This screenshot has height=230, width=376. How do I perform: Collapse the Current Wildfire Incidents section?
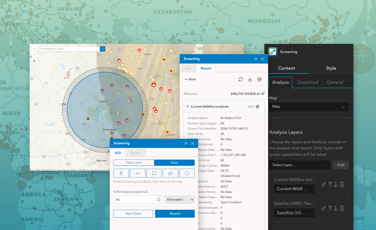[188, 107]
